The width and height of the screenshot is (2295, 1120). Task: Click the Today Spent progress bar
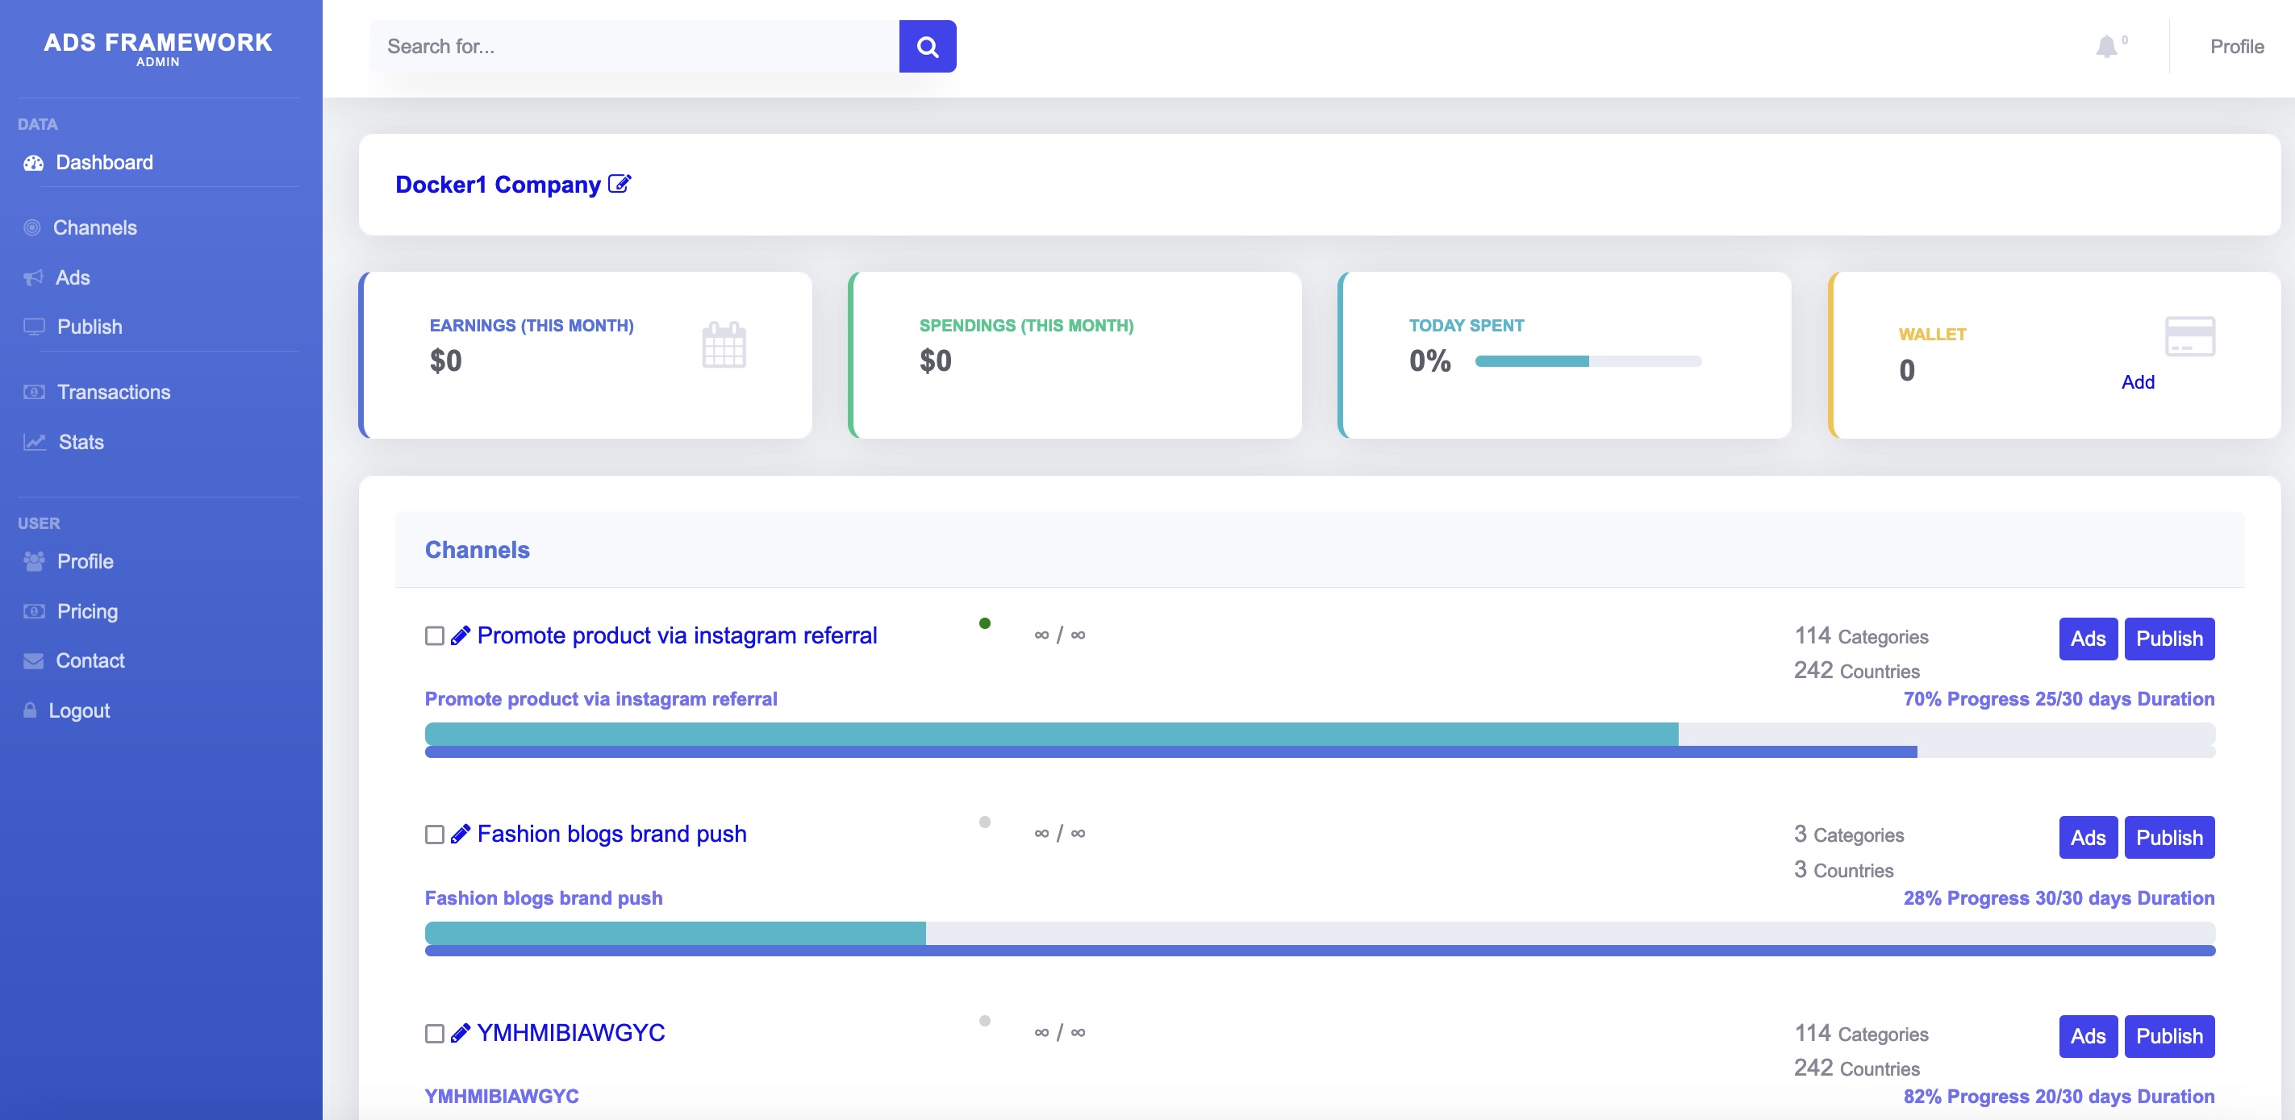(x=1588, y=360)
